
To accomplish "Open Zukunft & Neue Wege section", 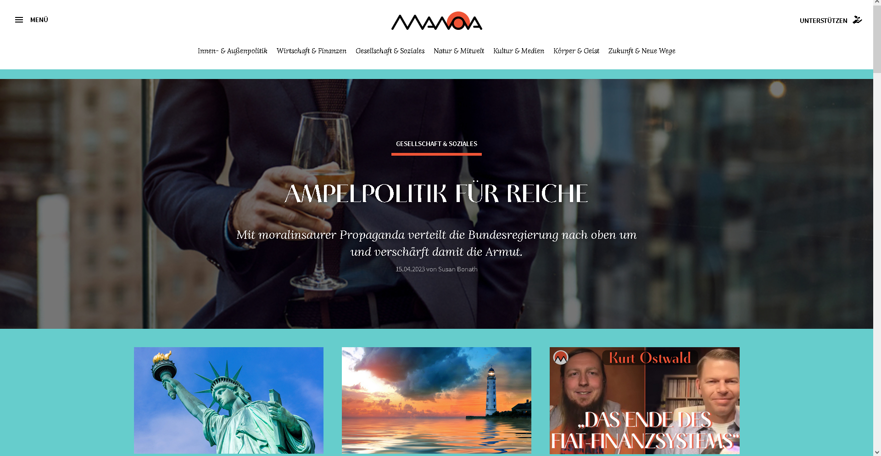I will coord(641,51).
